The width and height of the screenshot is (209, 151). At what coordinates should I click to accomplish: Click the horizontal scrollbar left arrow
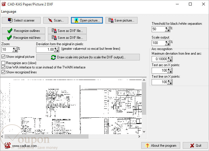pyautogui.click(x=2, y=137)
